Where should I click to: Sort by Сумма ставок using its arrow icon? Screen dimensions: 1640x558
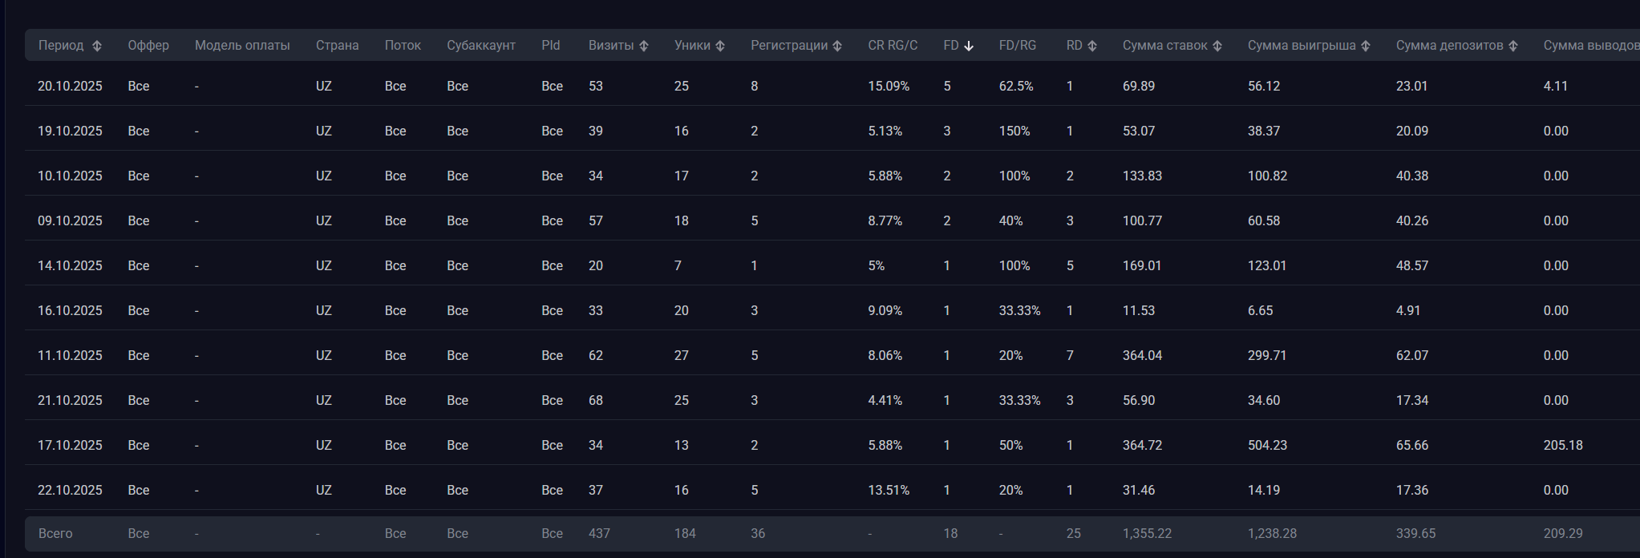point(1217,46)
